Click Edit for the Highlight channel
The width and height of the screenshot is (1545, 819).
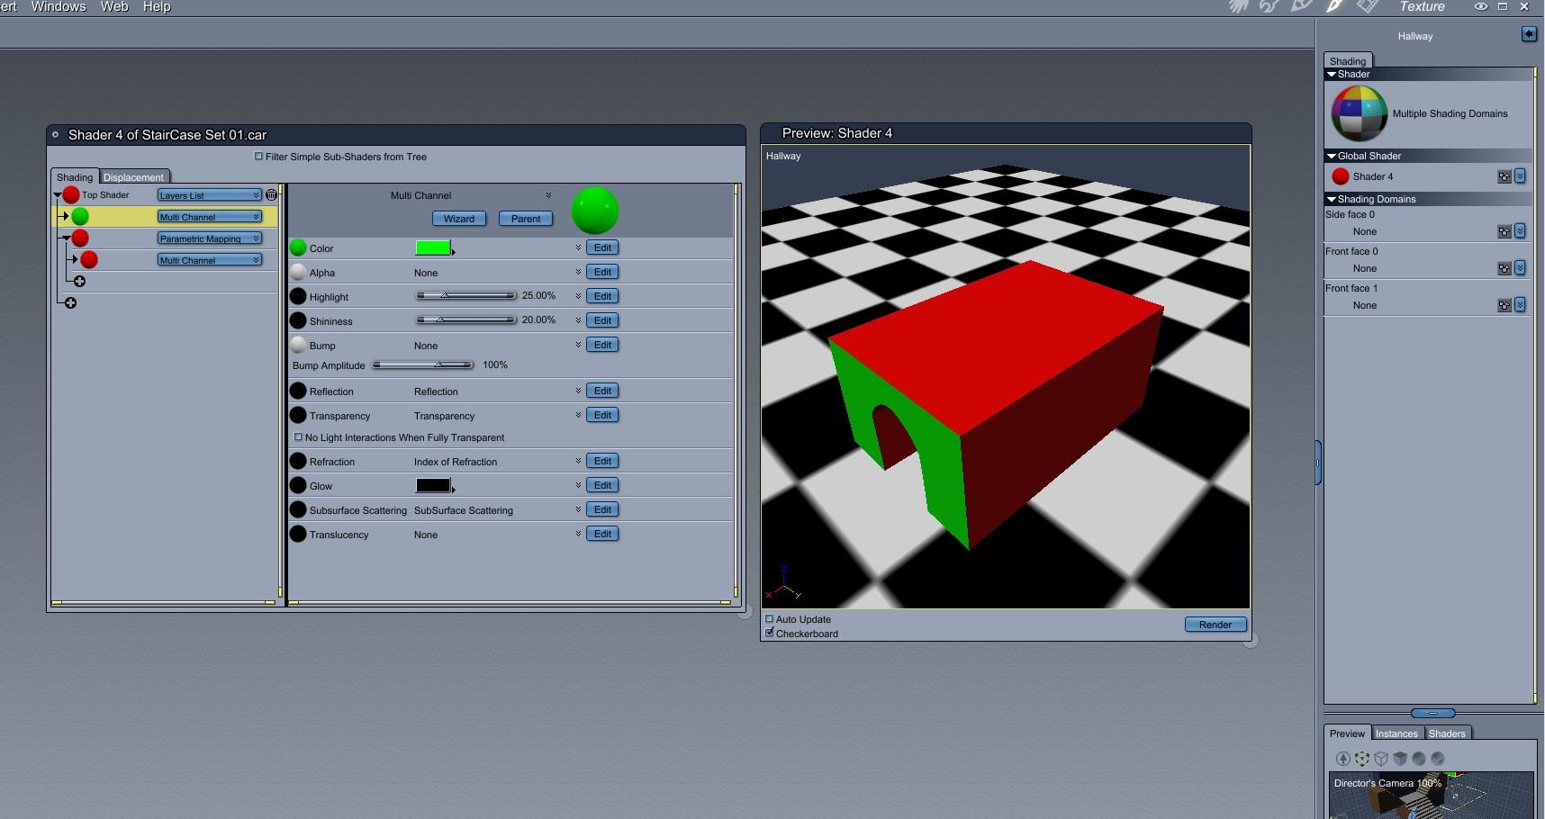(602, 296)
